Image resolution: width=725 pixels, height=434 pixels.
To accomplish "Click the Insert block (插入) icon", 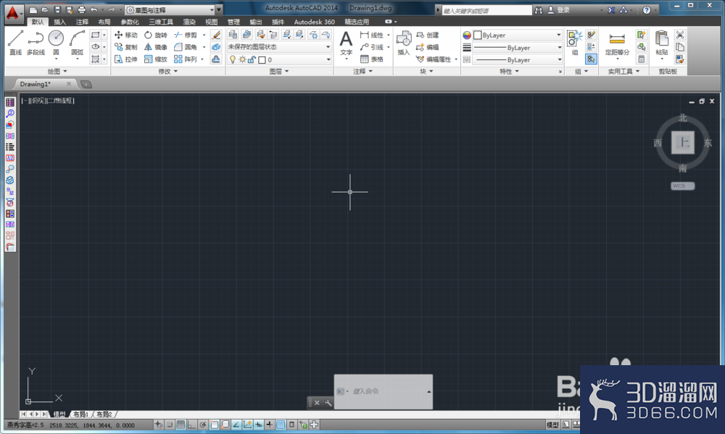I will pos(404,43).
